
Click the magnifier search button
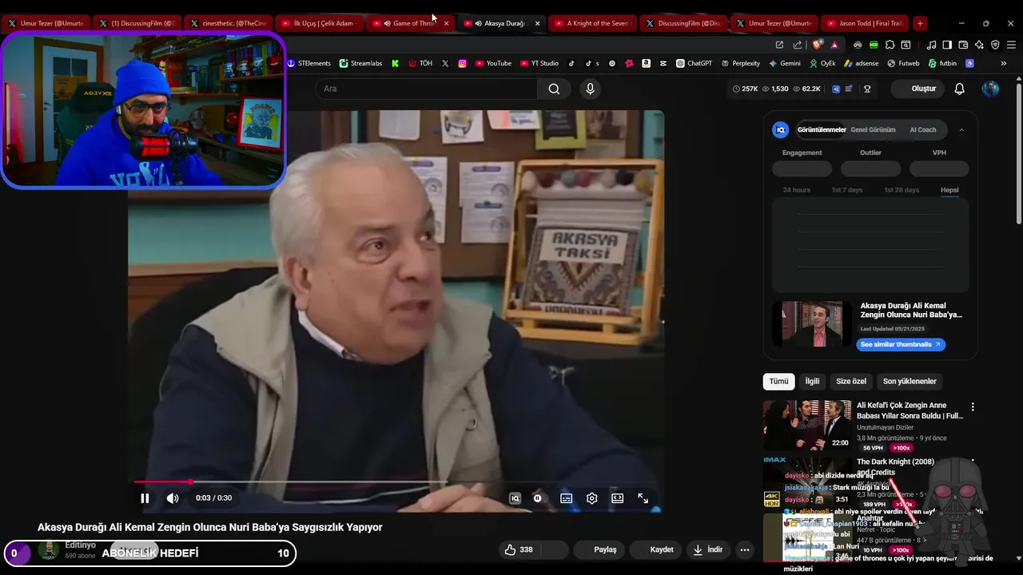coord(554,89)
